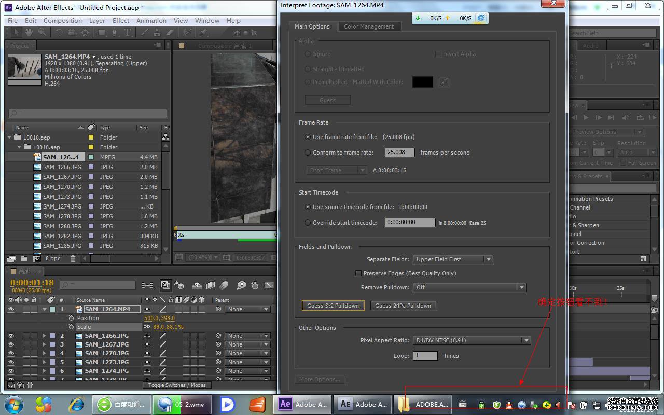This screenshot has height=415, width=664.
Task: Select the Puppet Pin tool
Action: [x=204, y=32]
